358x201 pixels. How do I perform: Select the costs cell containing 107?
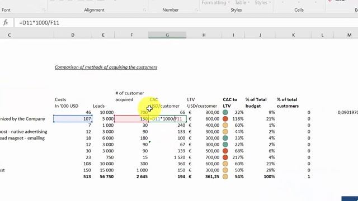[x=73, y=119]
